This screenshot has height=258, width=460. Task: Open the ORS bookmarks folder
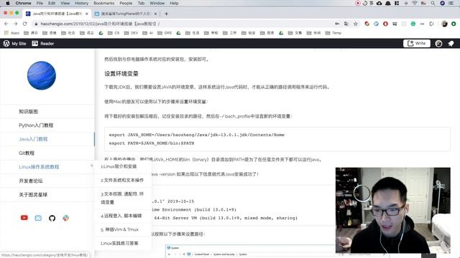[165, 33]
